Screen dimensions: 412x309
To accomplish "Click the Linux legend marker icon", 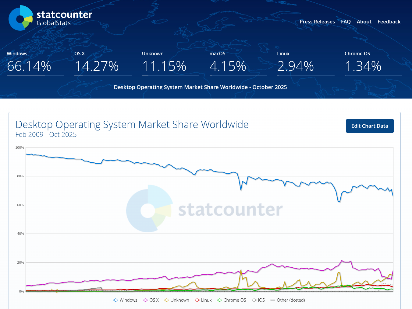I will coord(197,300).
